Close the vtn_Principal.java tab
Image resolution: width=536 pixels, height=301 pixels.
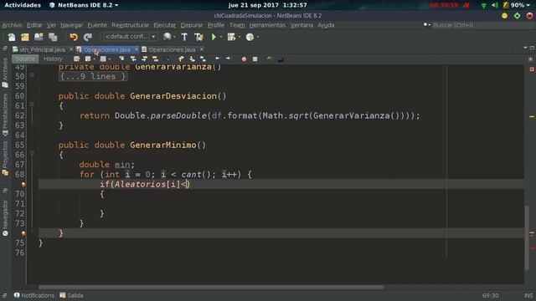coord(71,49)
